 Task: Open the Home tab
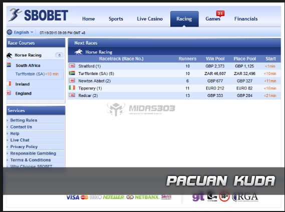88,19
